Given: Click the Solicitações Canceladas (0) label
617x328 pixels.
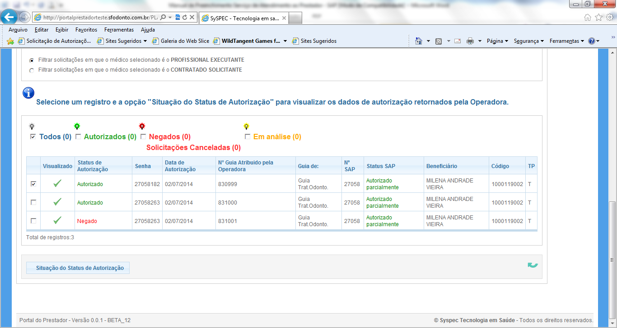Looking at the screenshot, I should [193, 147].
